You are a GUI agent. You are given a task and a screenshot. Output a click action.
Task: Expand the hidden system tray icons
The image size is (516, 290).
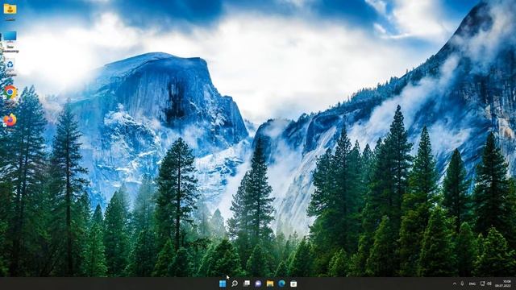(x=455, y=284)
